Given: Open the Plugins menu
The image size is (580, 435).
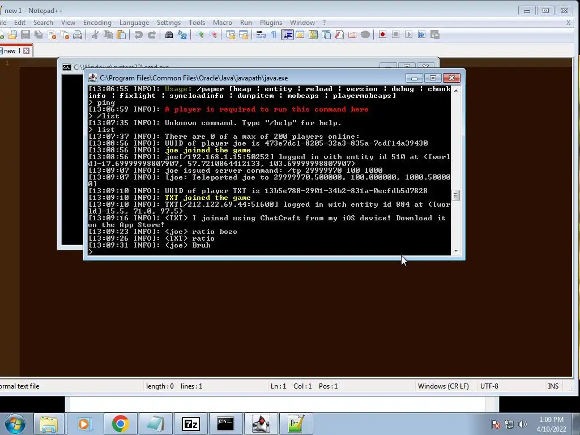Looking at the screenshot, I should (271, 23).
